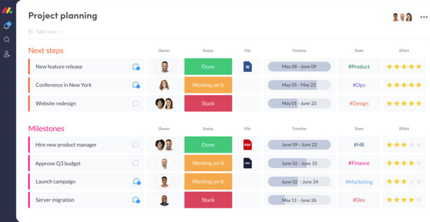Open the Approve Q3 budget item

58,163
